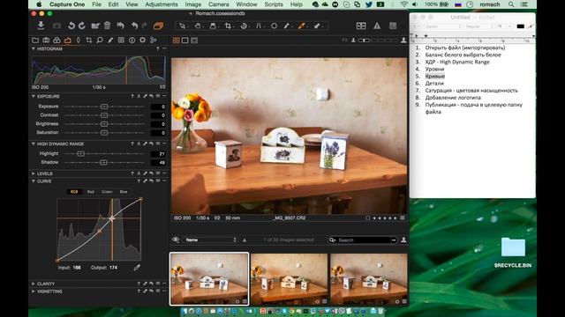Open the File menu
The image size is (565, 317).
(x=96, y=4)
